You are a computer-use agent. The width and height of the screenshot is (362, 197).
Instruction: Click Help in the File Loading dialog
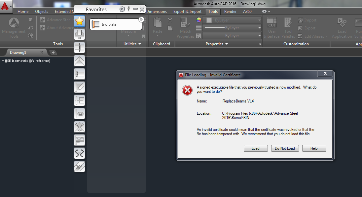(314, 148)
